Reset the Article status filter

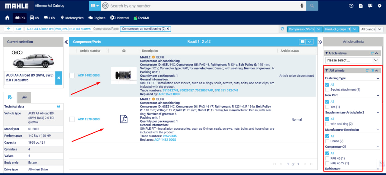click(372, 53)
